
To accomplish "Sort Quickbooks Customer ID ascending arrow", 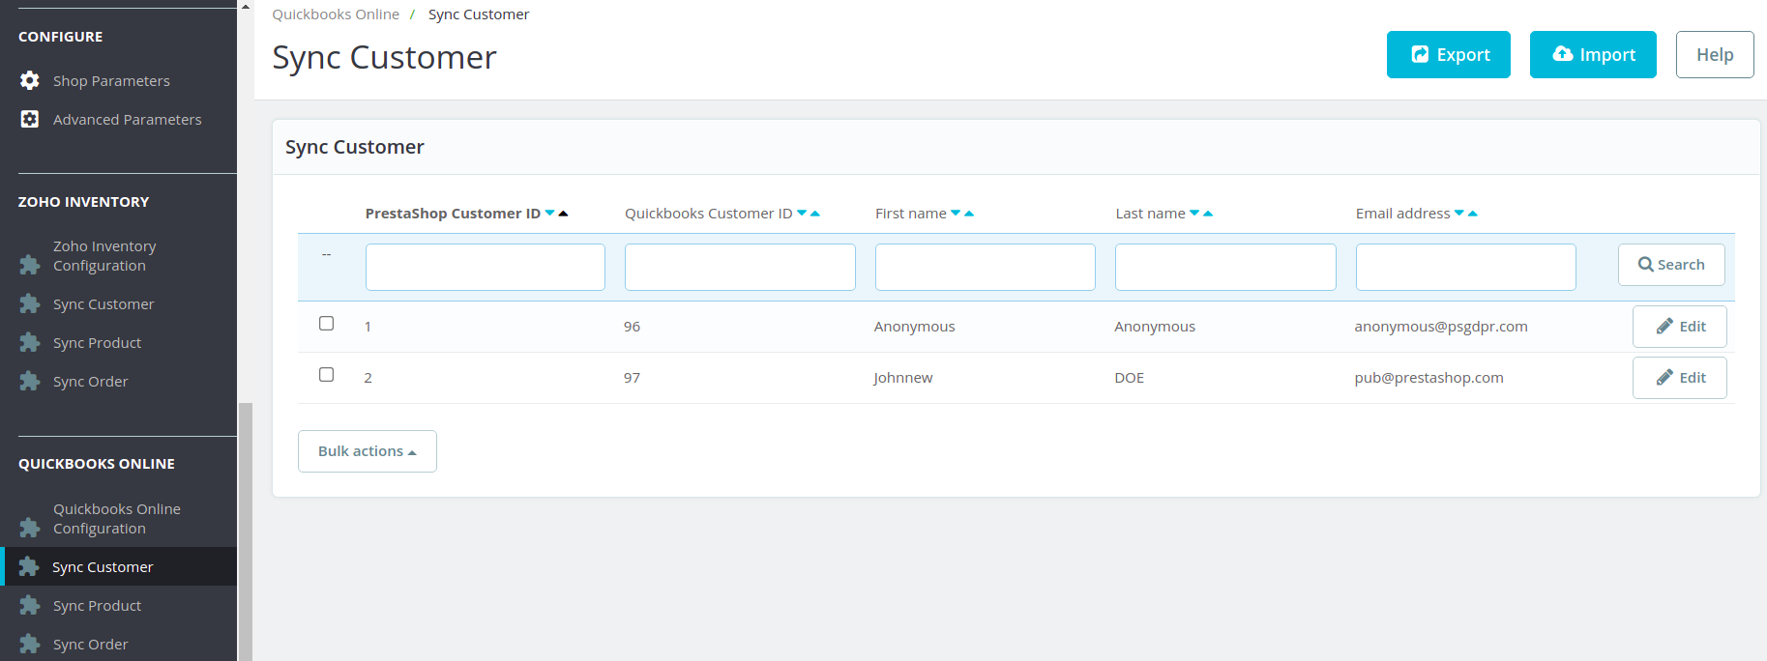I will tap(815, 214).
